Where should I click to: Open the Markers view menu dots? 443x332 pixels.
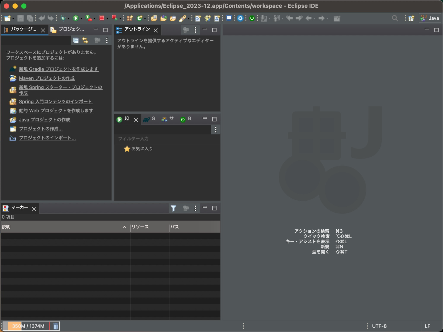[x=195, y=208]
